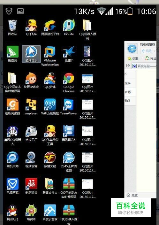The width and height of the screenshot is (159, 225).
Task: Launch the 豌豆荚 shortcut
Action: (x=12, y=54)
